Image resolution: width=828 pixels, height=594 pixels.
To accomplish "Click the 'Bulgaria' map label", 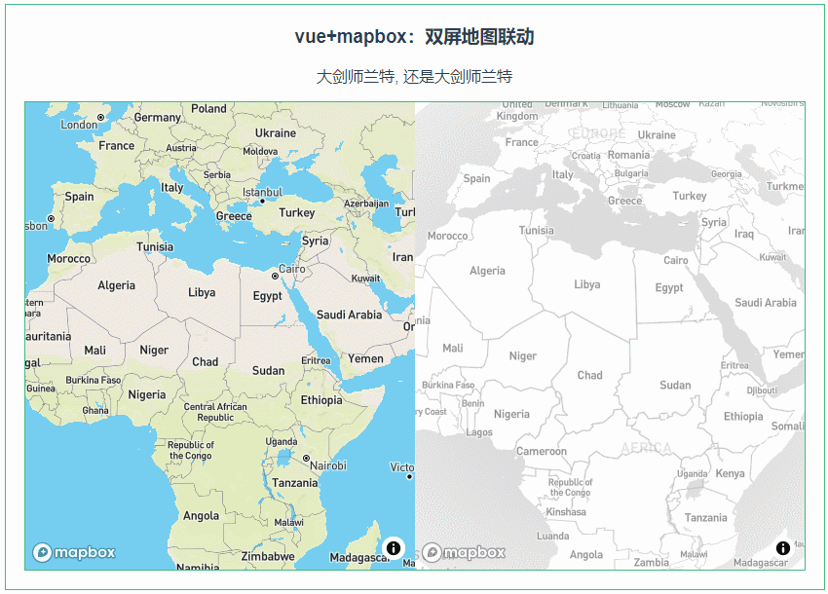I will (x=631, y=173).
